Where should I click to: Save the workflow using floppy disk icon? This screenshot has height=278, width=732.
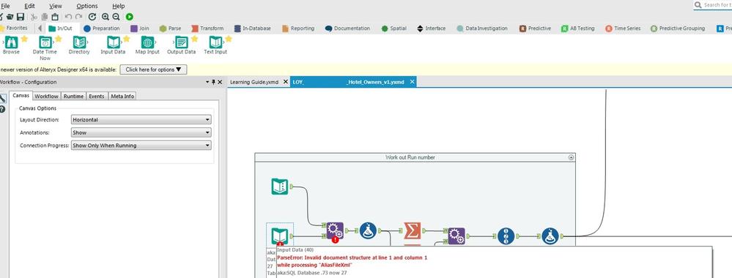[20, 17]
